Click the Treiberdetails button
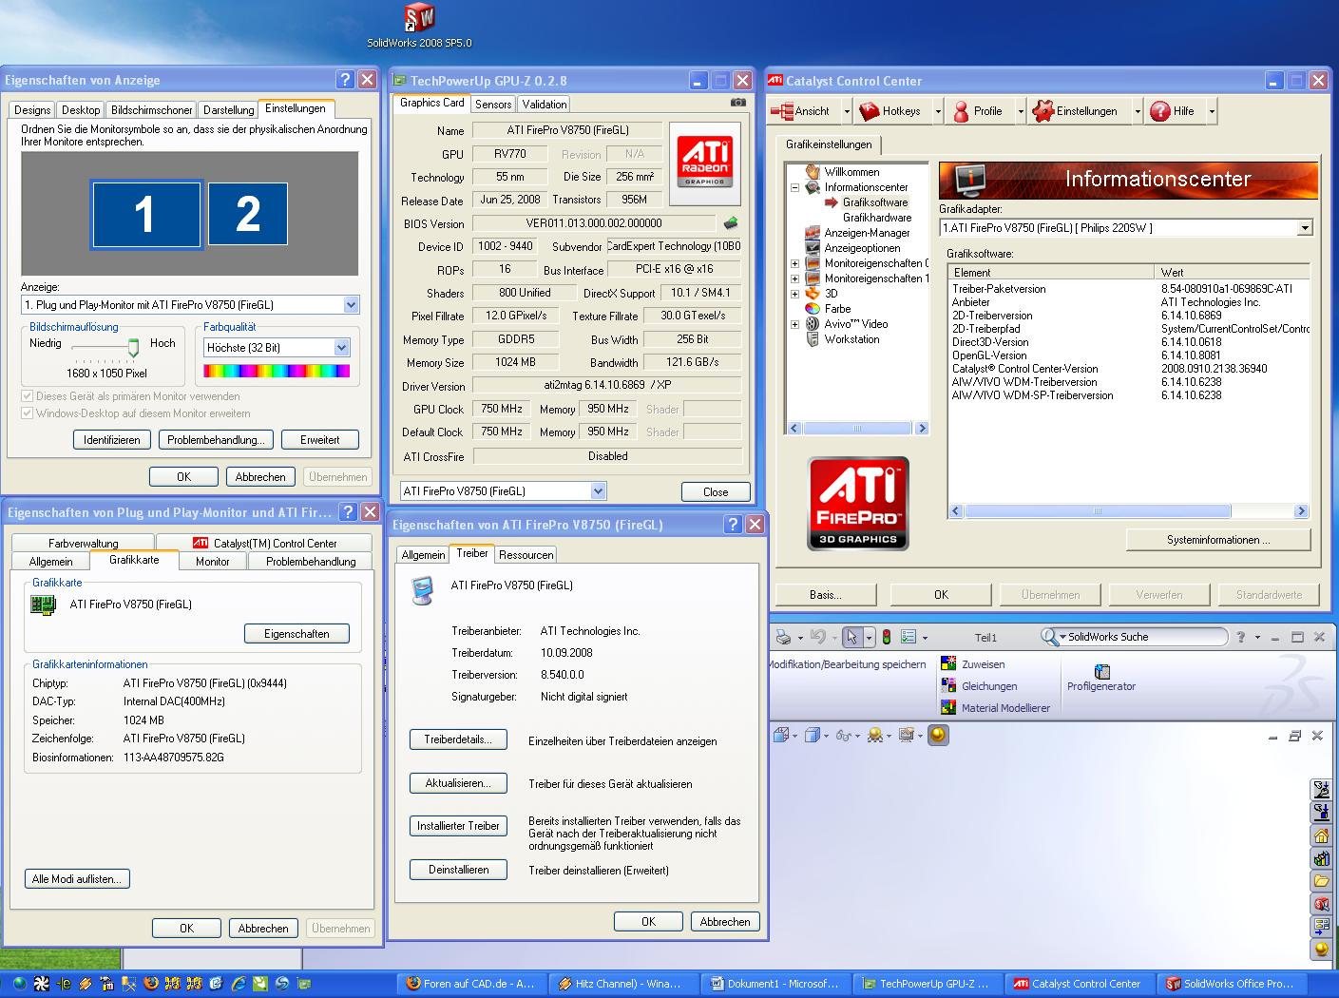 point(458,739)
